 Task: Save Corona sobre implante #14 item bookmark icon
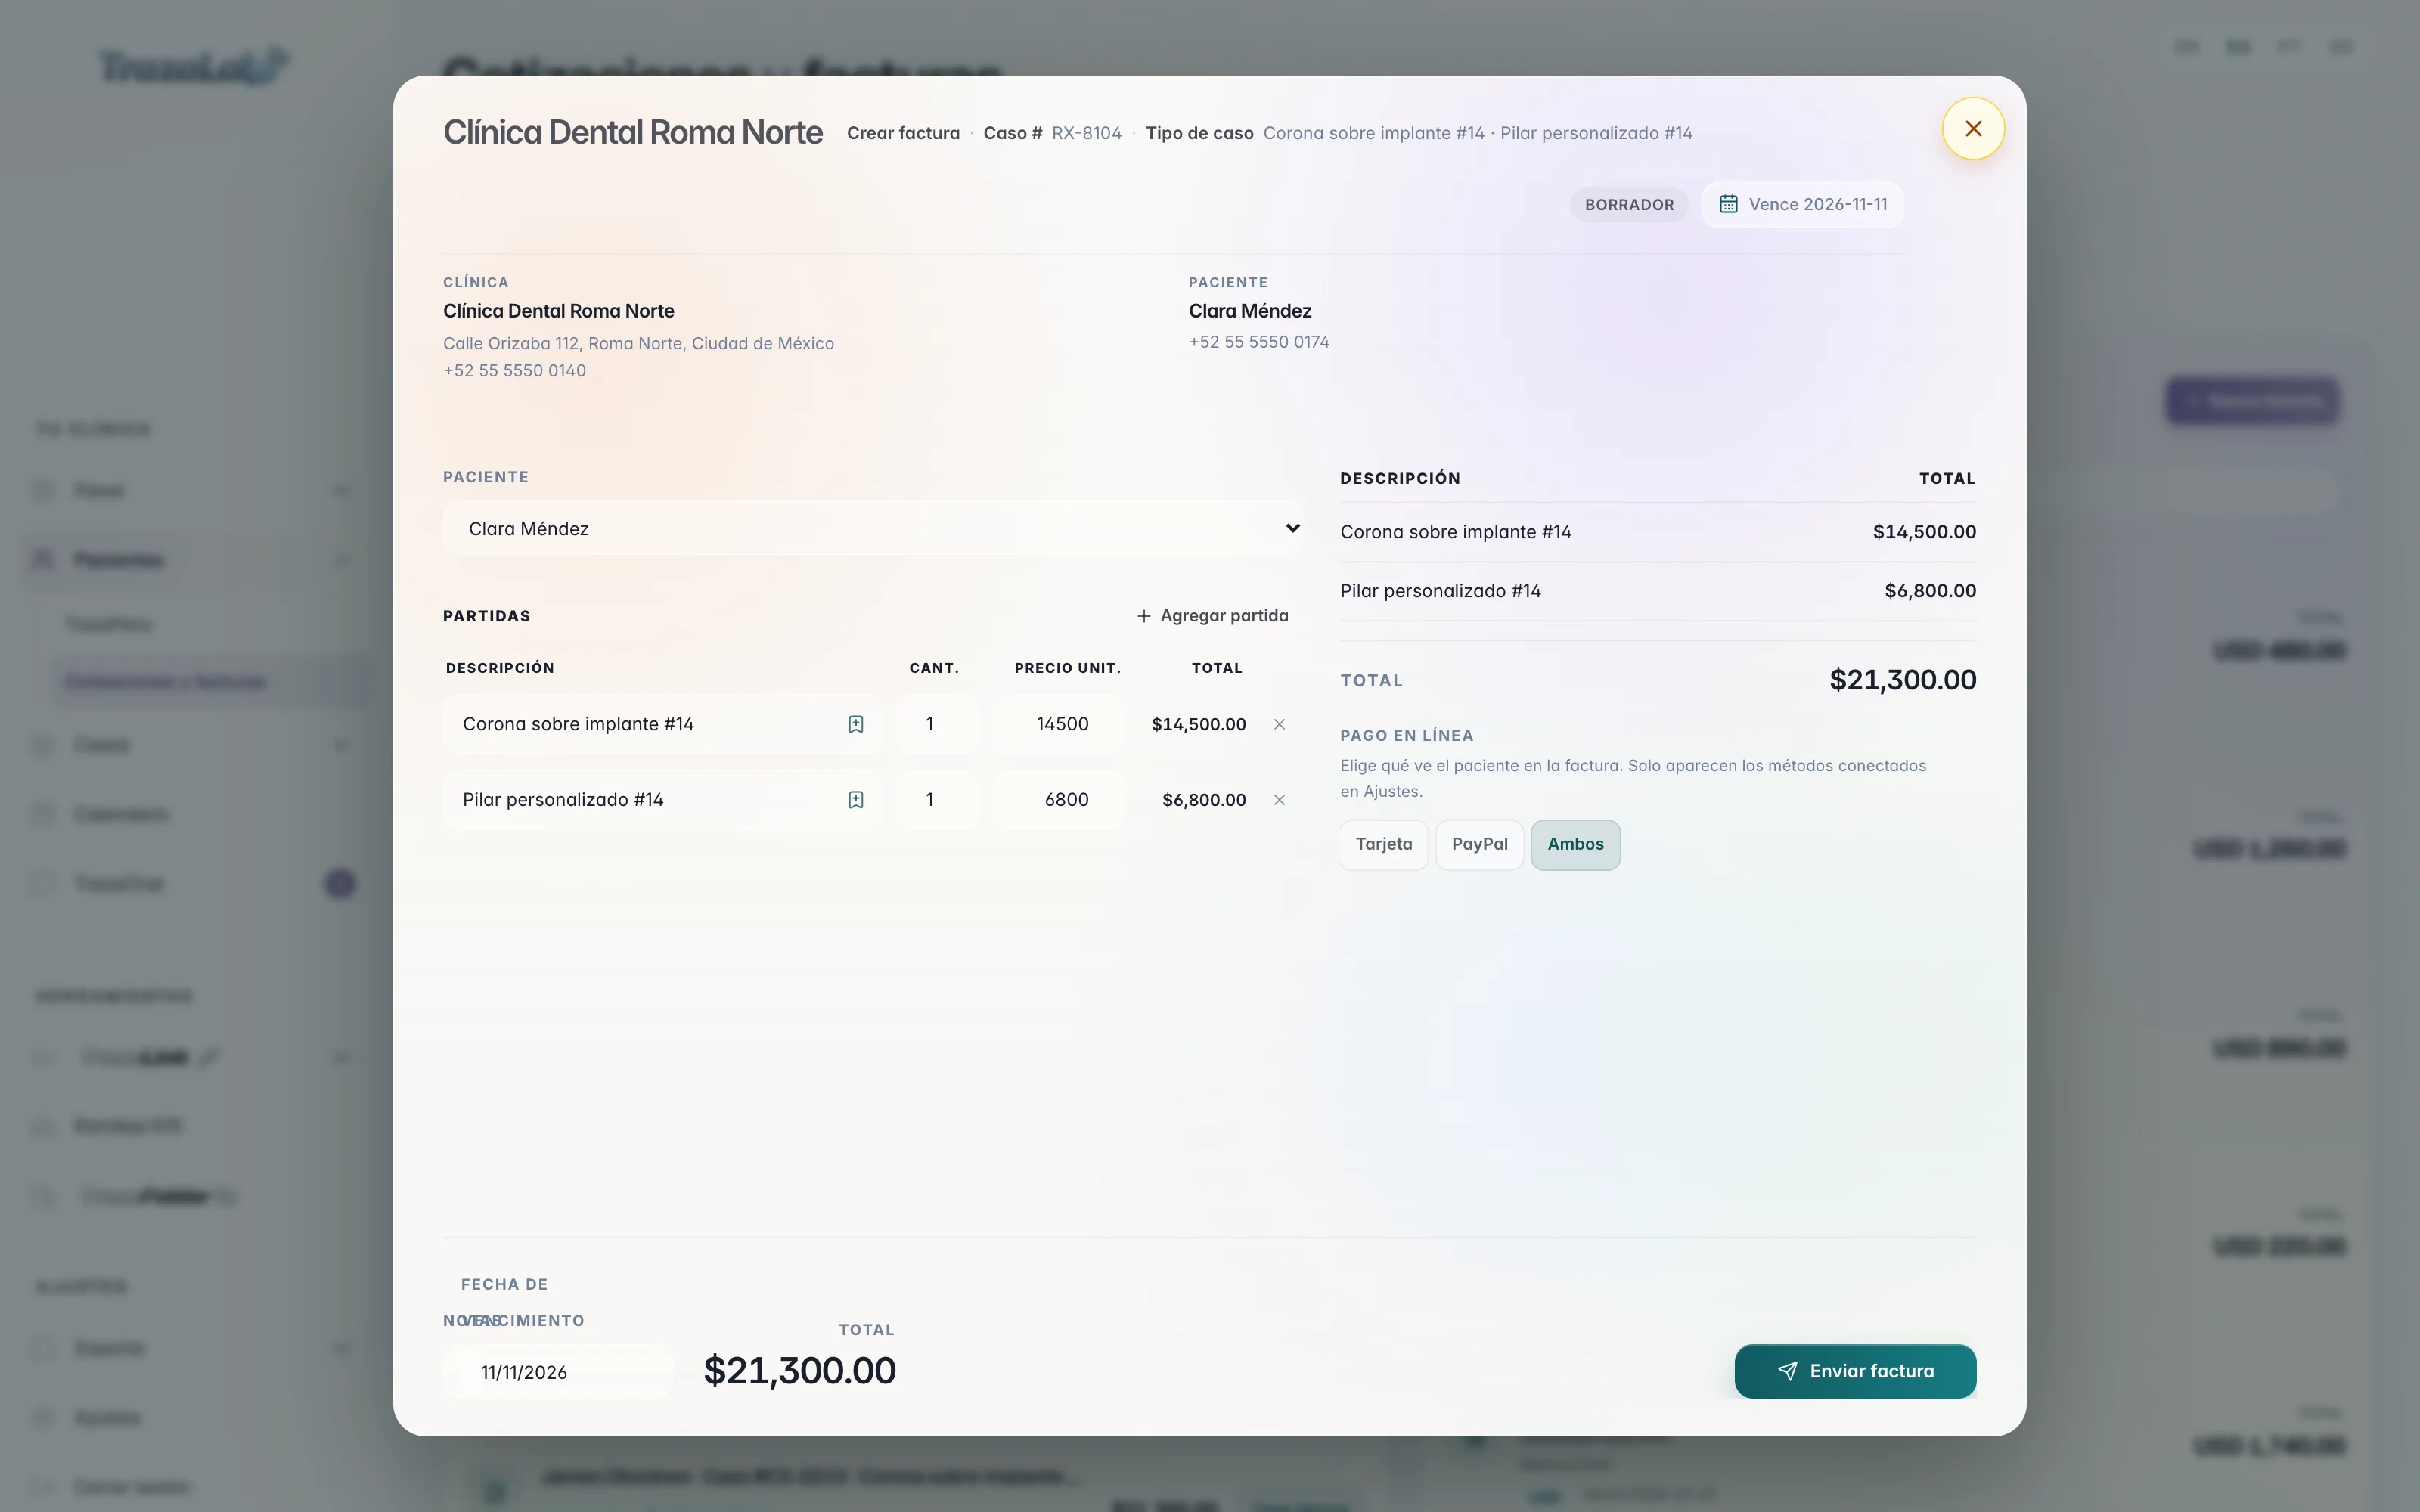tap(856, 724)
